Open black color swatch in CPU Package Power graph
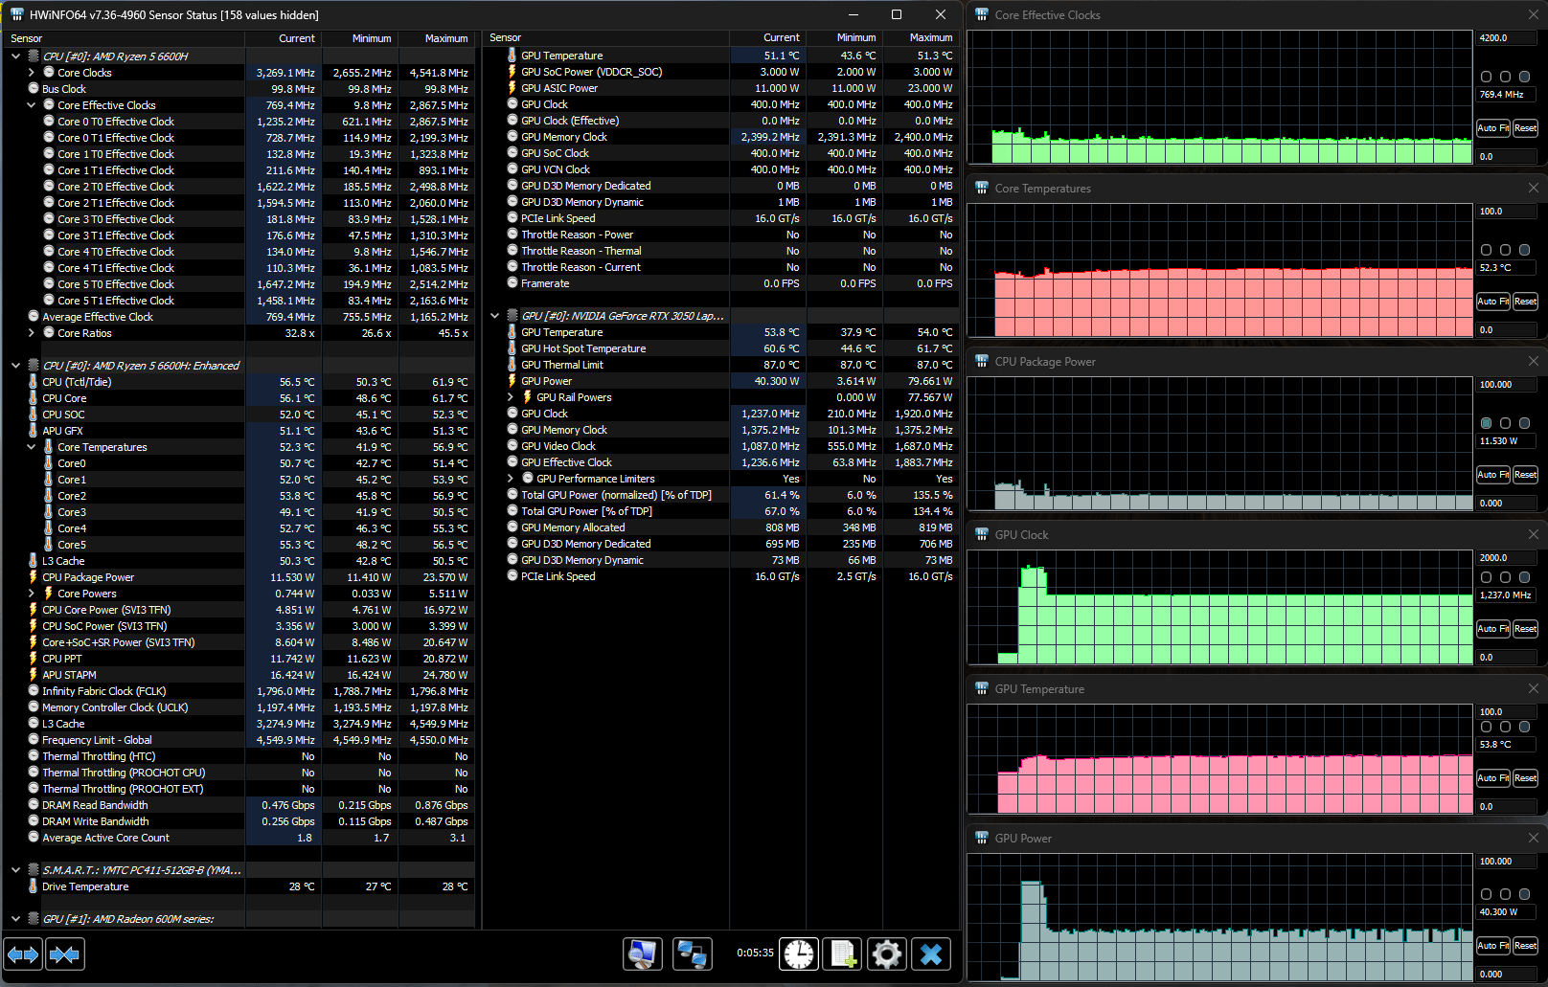Viewport: 1548px width, 987px height. click(1505, 423)
